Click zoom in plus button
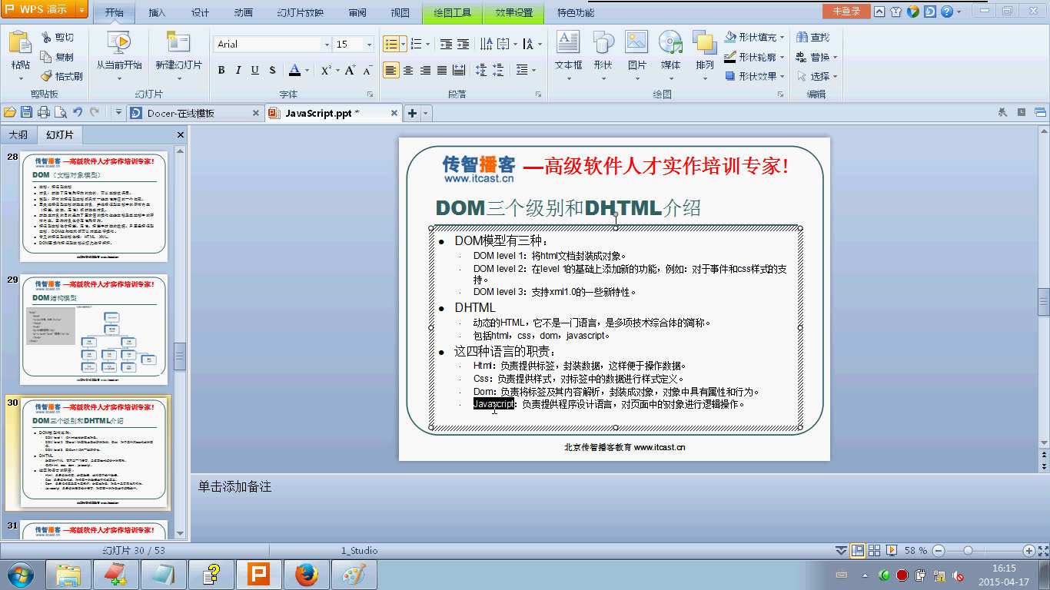Viewport: 1050px width, 590px height. (x=1029, y=551)
